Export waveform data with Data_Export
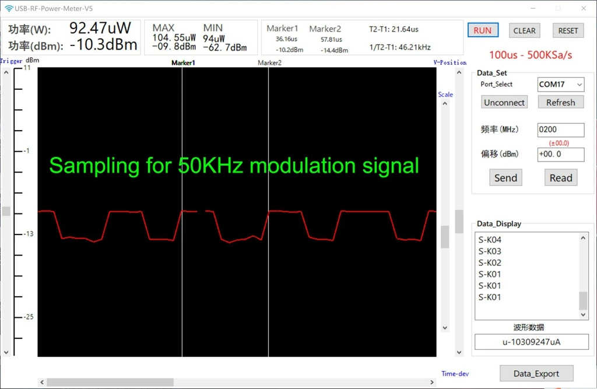 pyautogui.click(x=536, y=373)
